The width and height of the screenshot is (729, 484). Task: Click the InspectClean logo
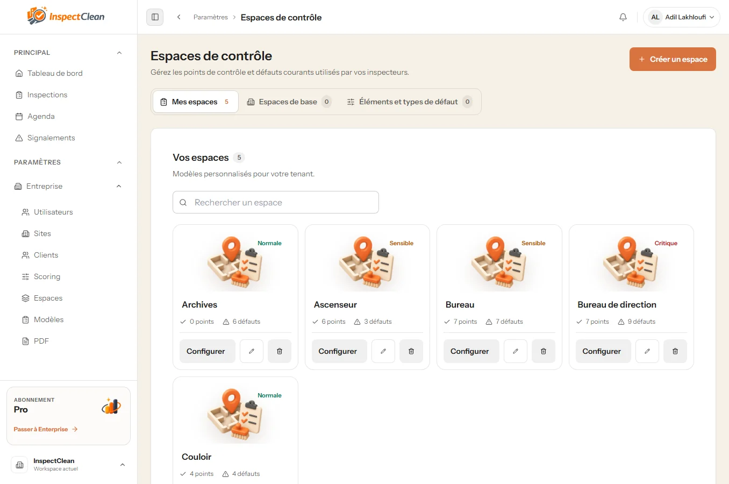point(66,16)
